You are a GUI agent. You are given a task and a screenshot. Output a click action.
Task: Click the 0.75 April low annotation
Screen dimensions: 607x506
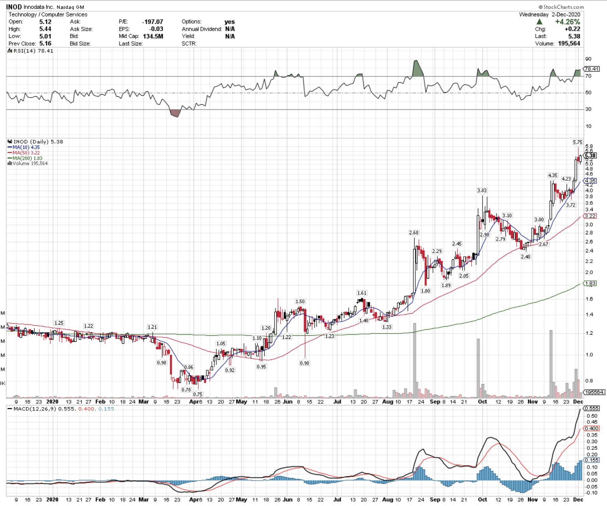pos(198,394)
